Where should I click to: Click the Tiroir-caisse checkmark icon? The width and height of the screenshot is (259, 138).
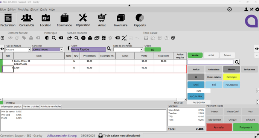click(173, 38)
